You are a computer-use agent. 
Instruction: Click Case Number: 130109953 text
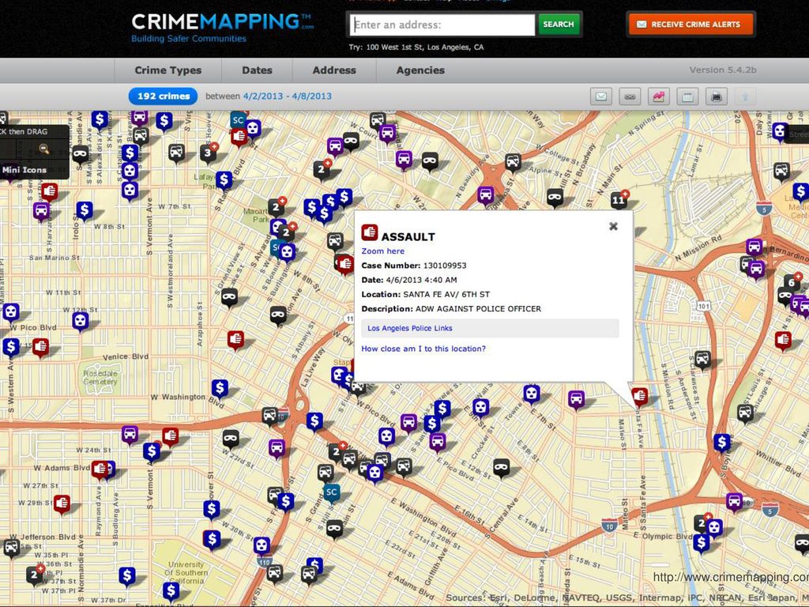(x=414, y=266)
